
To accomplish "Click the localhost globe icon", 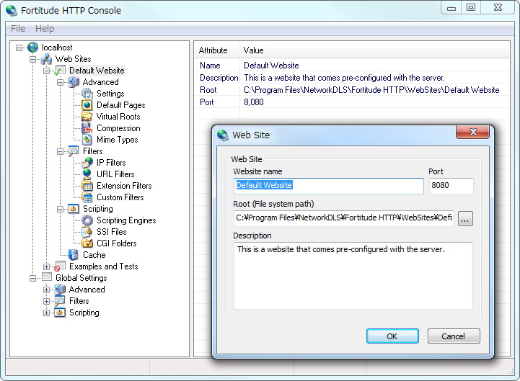I will click(x=33, y=48).
